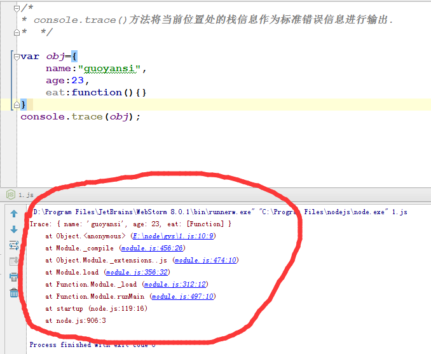Viewport: 431px width, 354px height.
Task: Click the down arrow in console toolbar
Action: pyautogui.click(x=13, y=229)
